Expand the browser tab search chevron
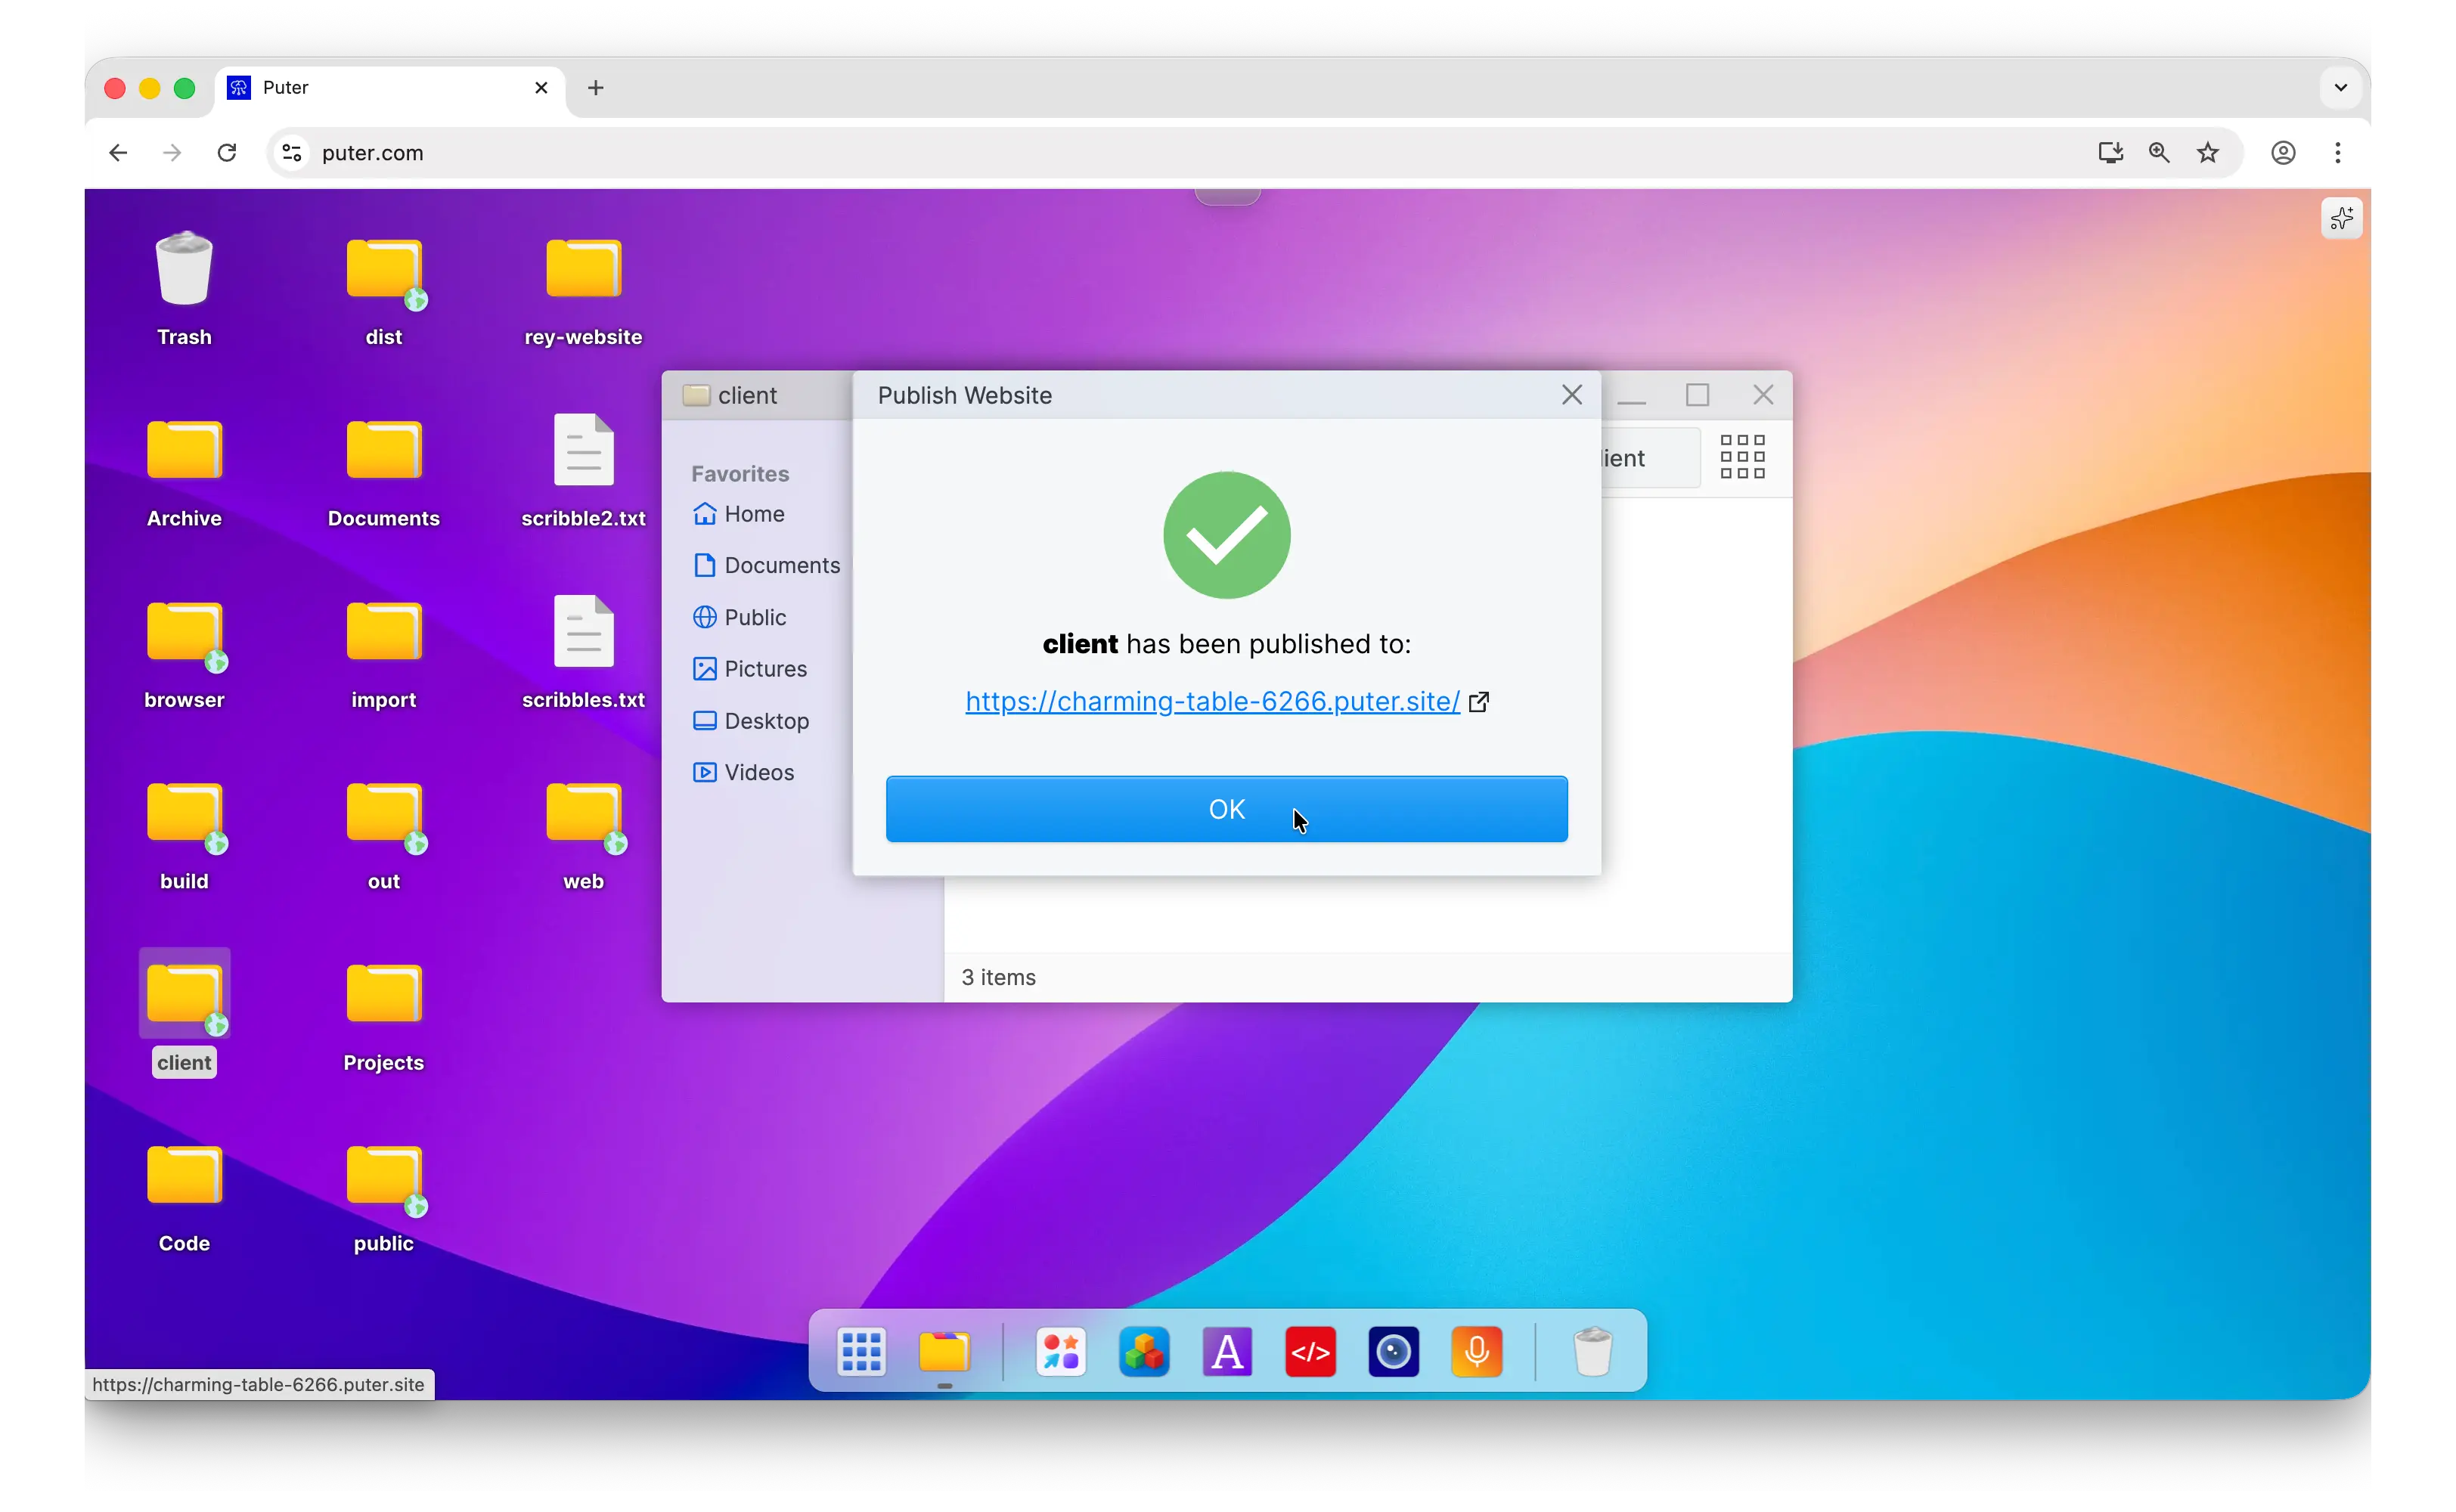 pos(2340,87)
